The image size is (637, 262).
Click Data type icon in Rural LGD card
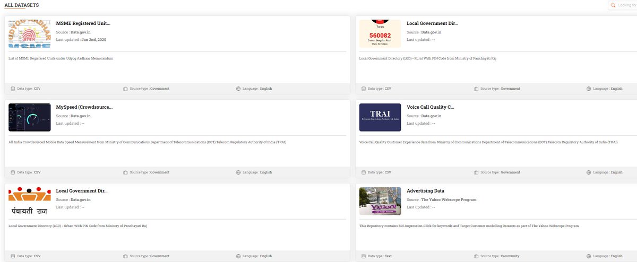coord(364,89)
